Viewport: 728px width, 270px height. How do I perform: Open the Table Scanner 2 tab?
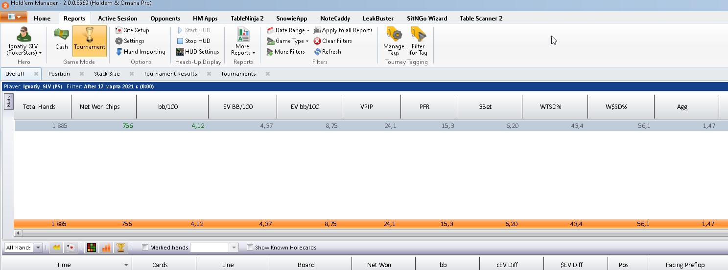pyautogui.click(x=481, y=18)
